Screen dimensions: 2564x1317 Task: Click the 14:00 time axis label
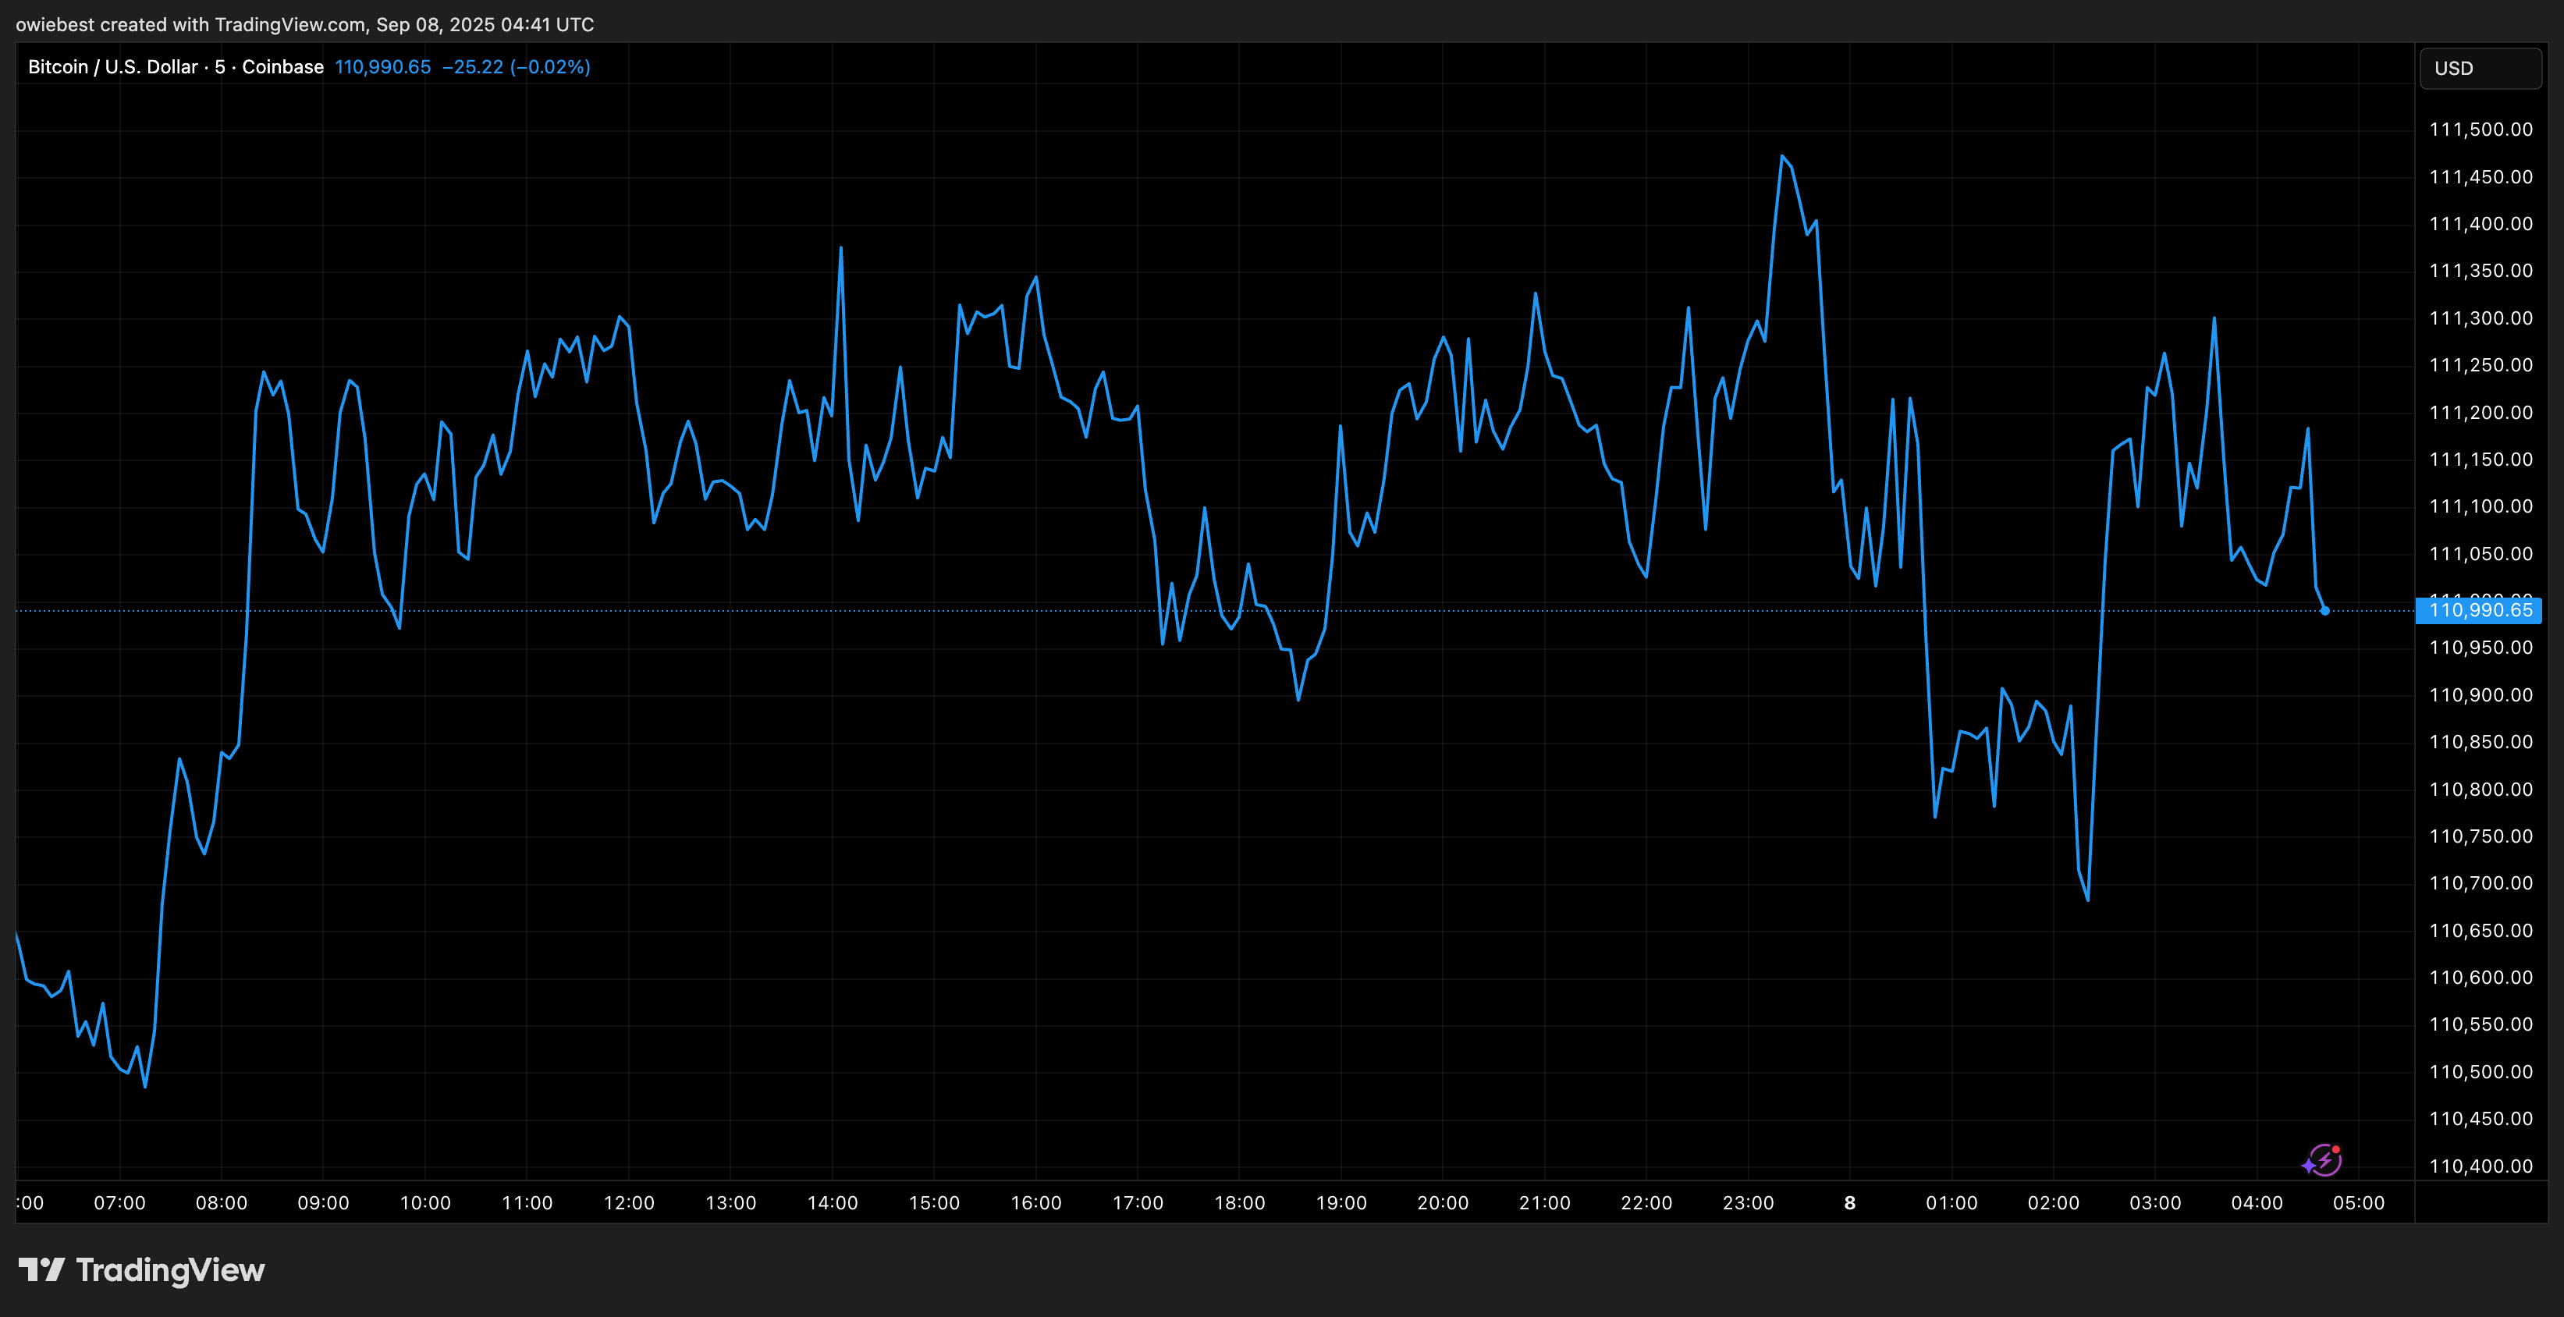pyautogui.click(x=832, y=1202)
